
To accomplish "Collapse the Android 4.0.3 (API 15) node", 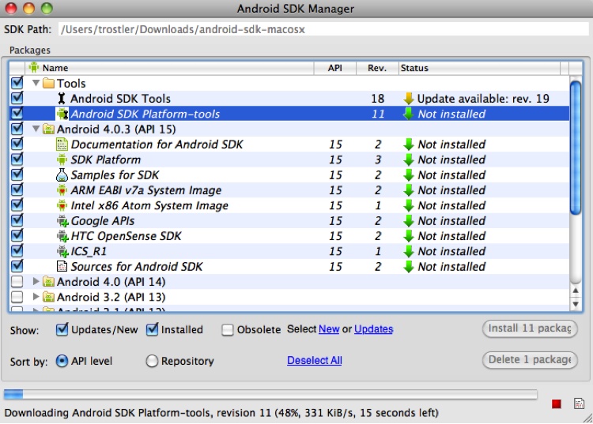I will click(36, 129).
